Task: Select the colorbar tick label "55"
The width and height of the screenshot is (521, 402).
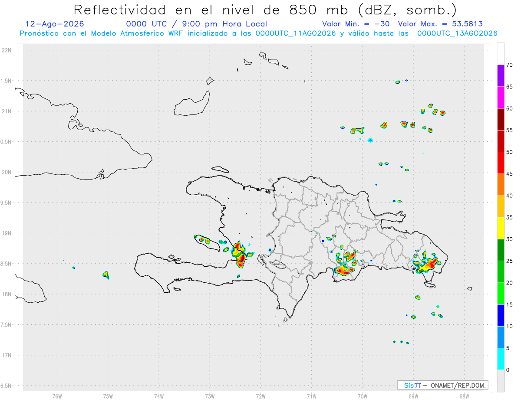Action: click(x=510, y=130)
